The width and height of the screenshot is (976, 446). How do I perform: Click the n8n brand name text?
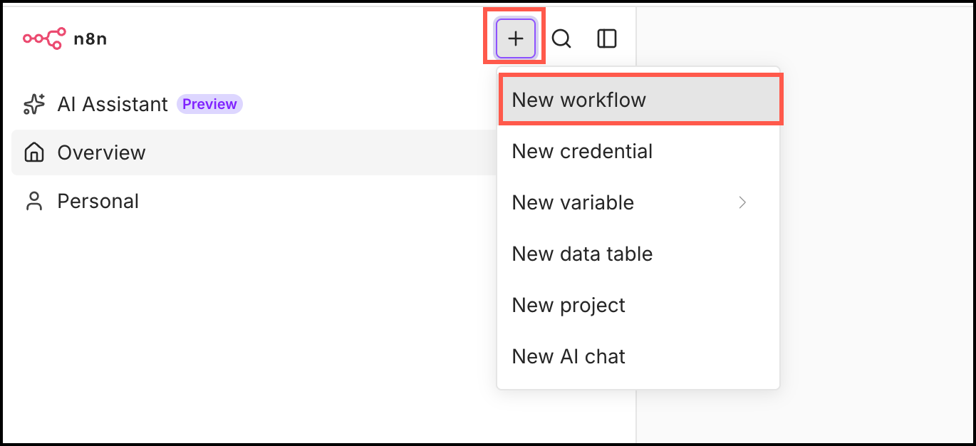coord(90,38)
